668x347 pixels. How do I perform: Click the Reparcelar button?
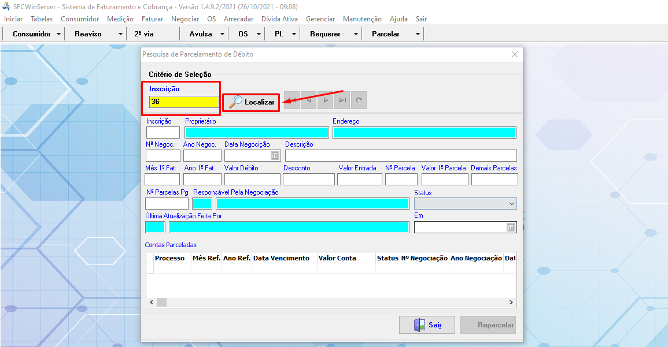(x=488, y=325)
